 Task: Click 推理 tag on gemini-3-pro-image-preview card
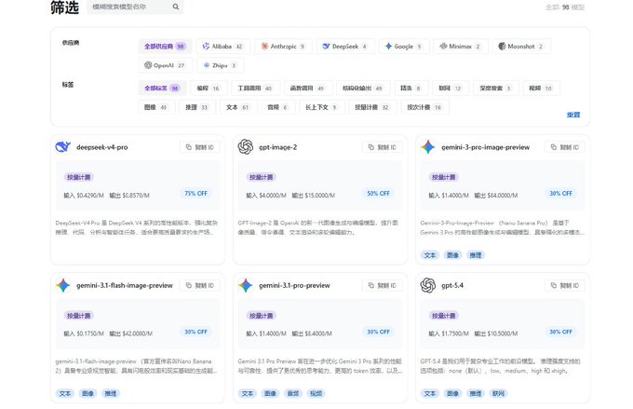[475, 255]
